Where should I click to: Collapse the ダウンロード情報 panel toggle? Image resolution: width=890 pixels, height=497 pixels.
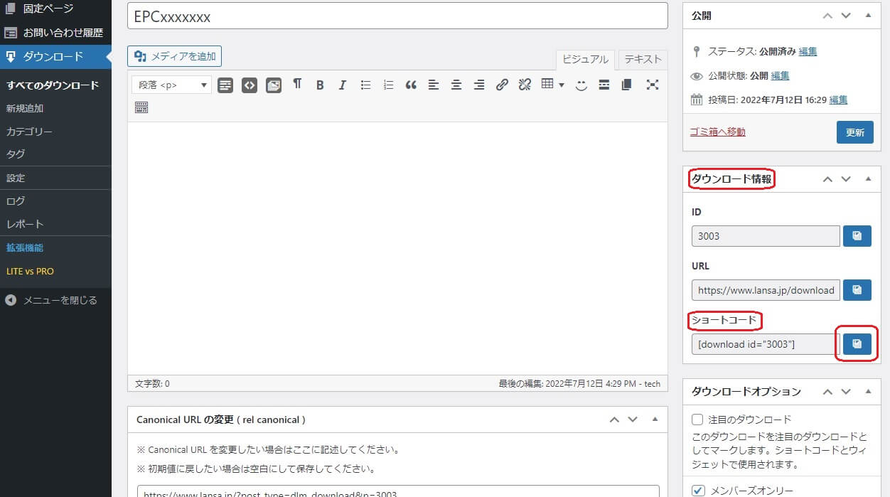pos(868,179)
